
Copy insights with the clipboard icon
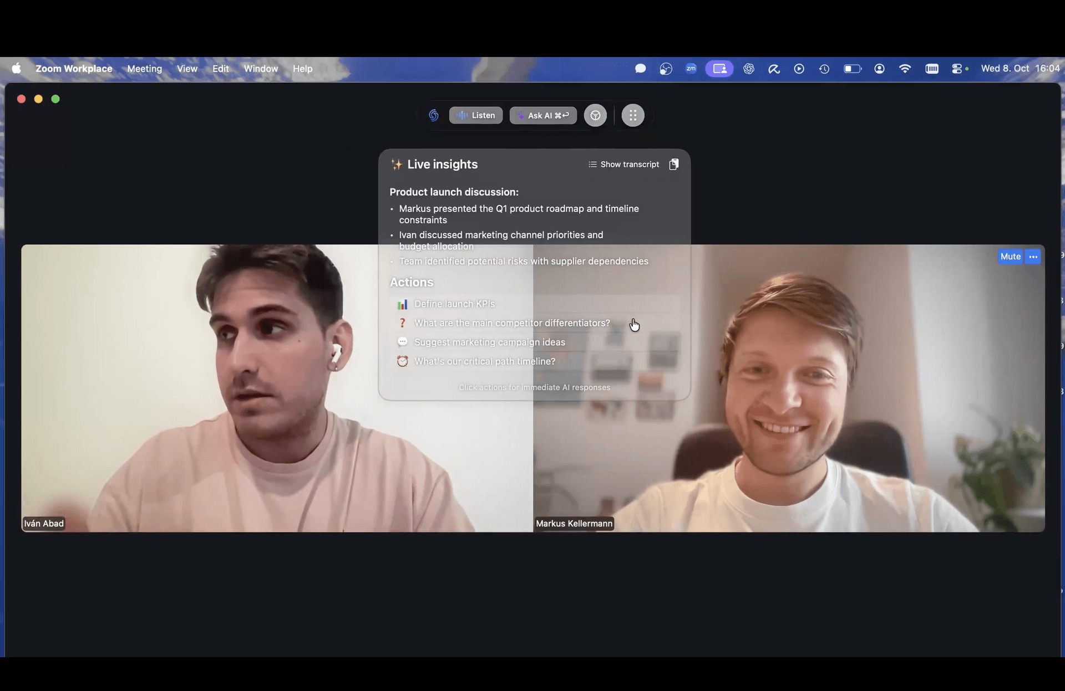pos(674,165)
